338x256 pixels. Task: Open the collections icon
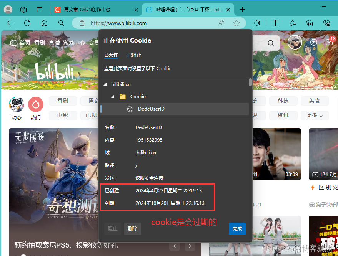click(310, 23)
